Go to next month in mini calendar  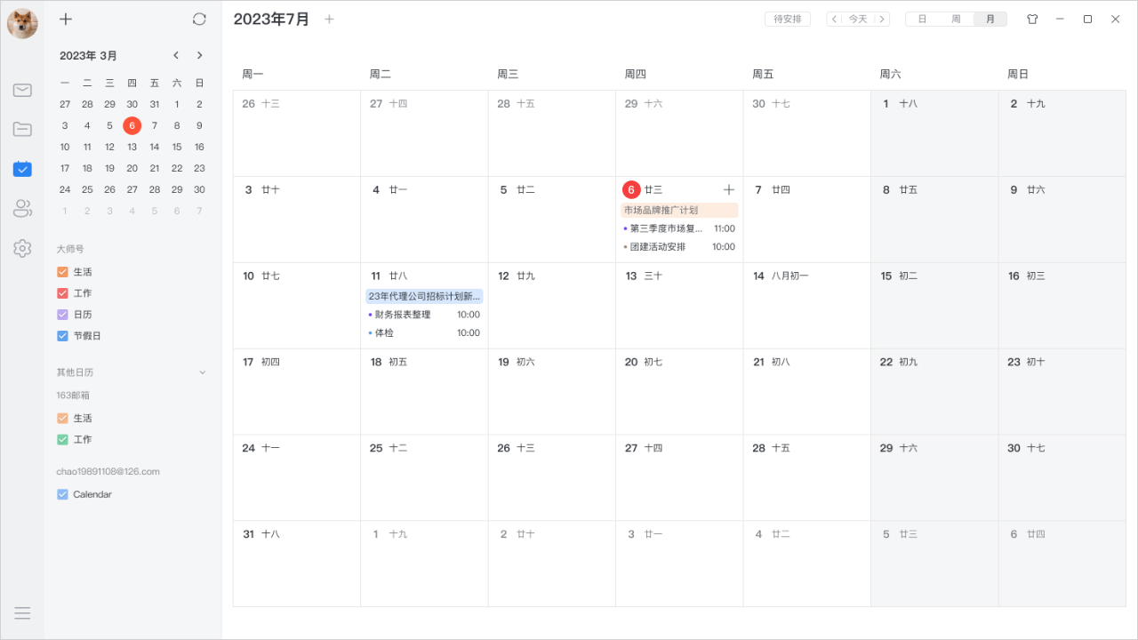[199, 55]
